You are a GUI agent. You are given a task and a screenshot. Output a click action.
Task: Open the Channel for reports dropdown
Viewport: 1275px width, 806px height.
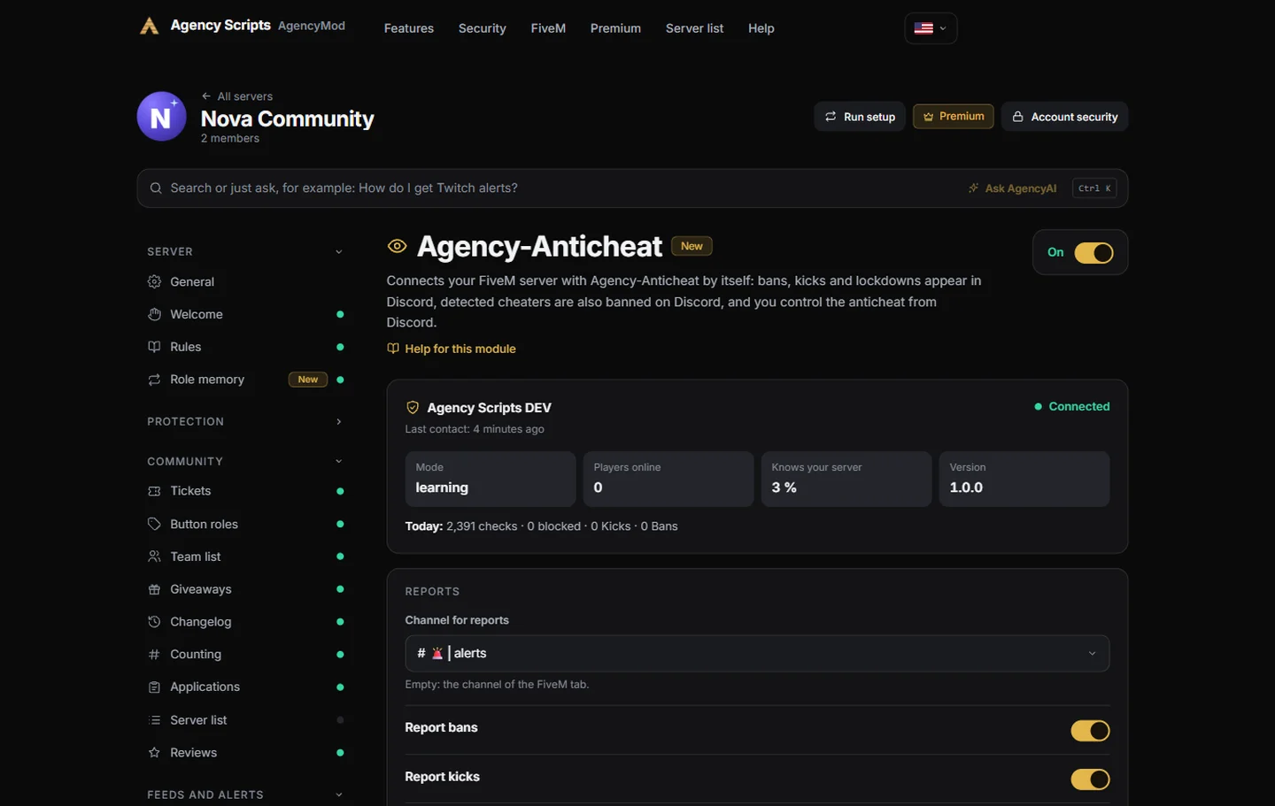[x=757, y=654]
